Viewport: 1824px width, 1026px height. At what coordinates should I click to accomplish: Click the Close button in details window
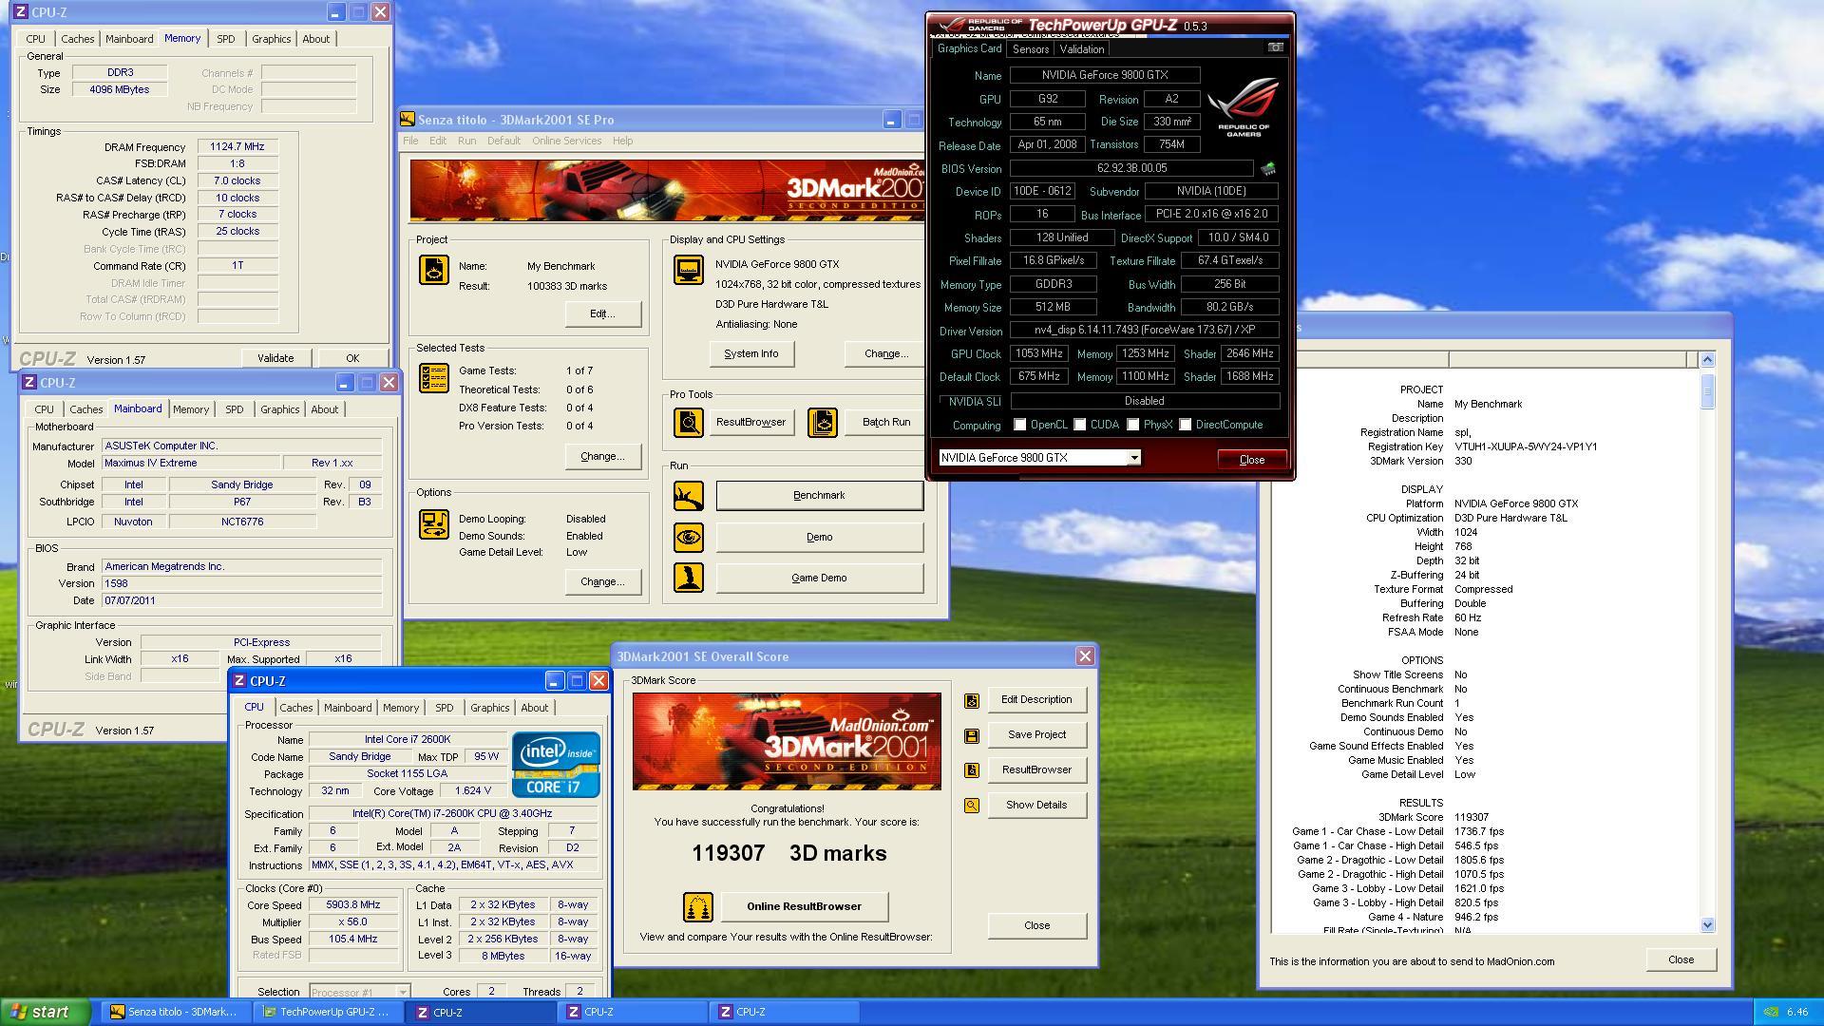(x=1681, y=959)
